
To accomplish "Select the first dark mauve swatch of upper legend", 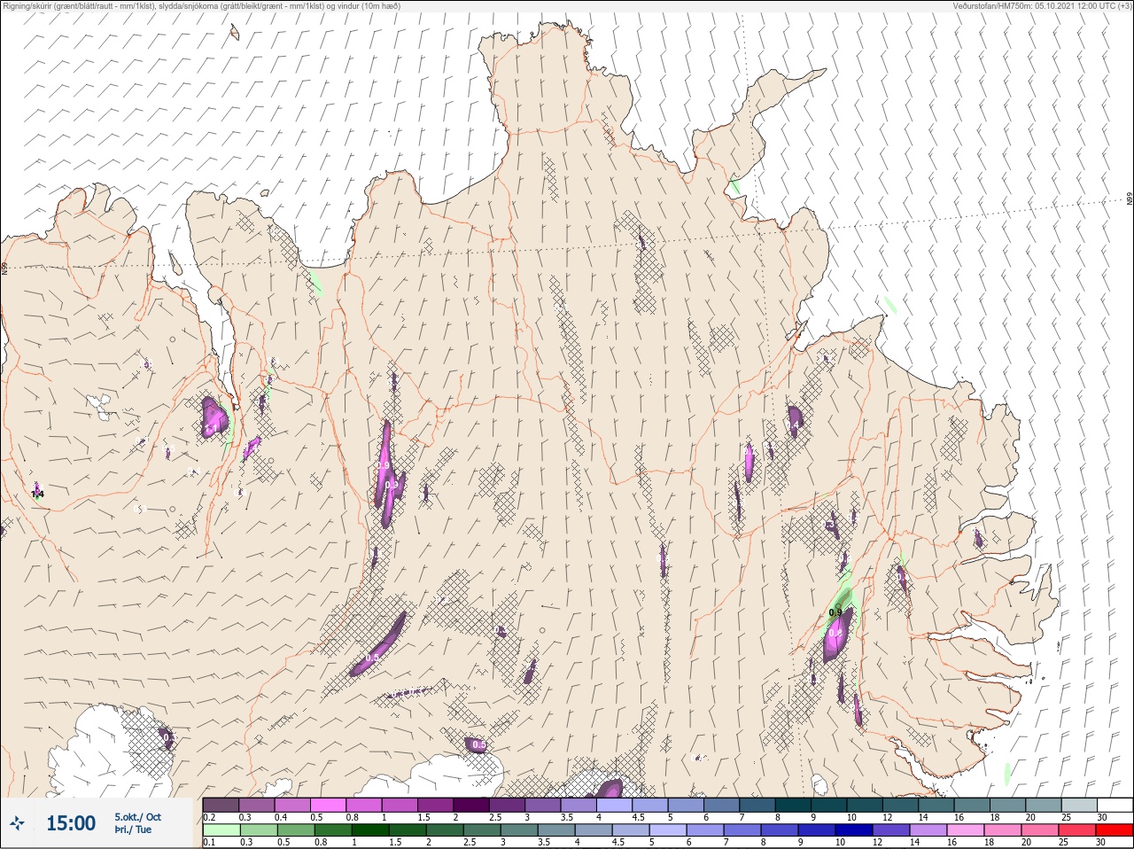I will 221,805.
